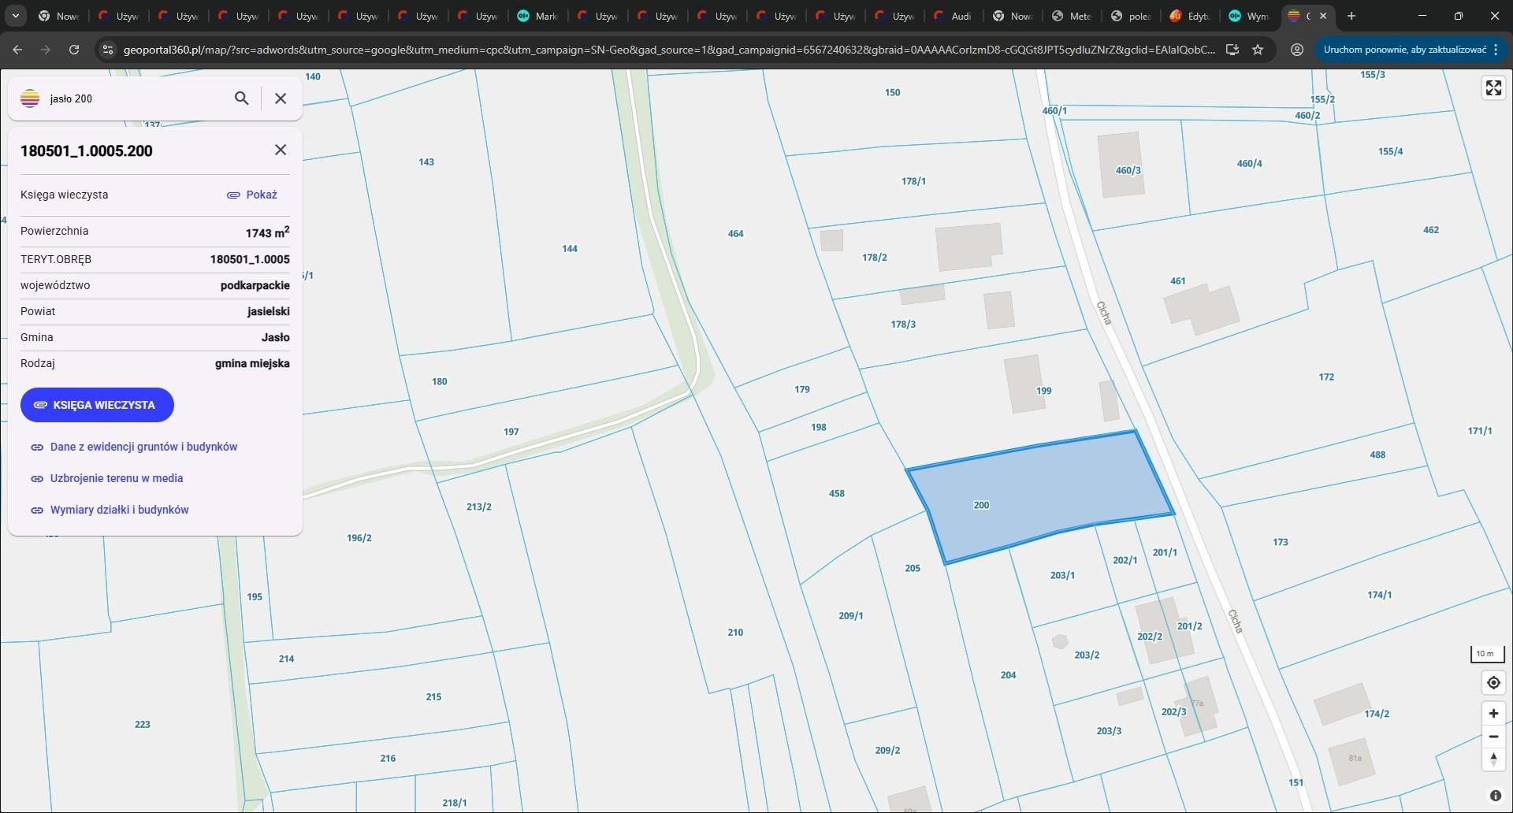This screenshot has height=813, width=1513.
Task: Go back in browser history
Action: pyautogui.click(x=17, y=50)
